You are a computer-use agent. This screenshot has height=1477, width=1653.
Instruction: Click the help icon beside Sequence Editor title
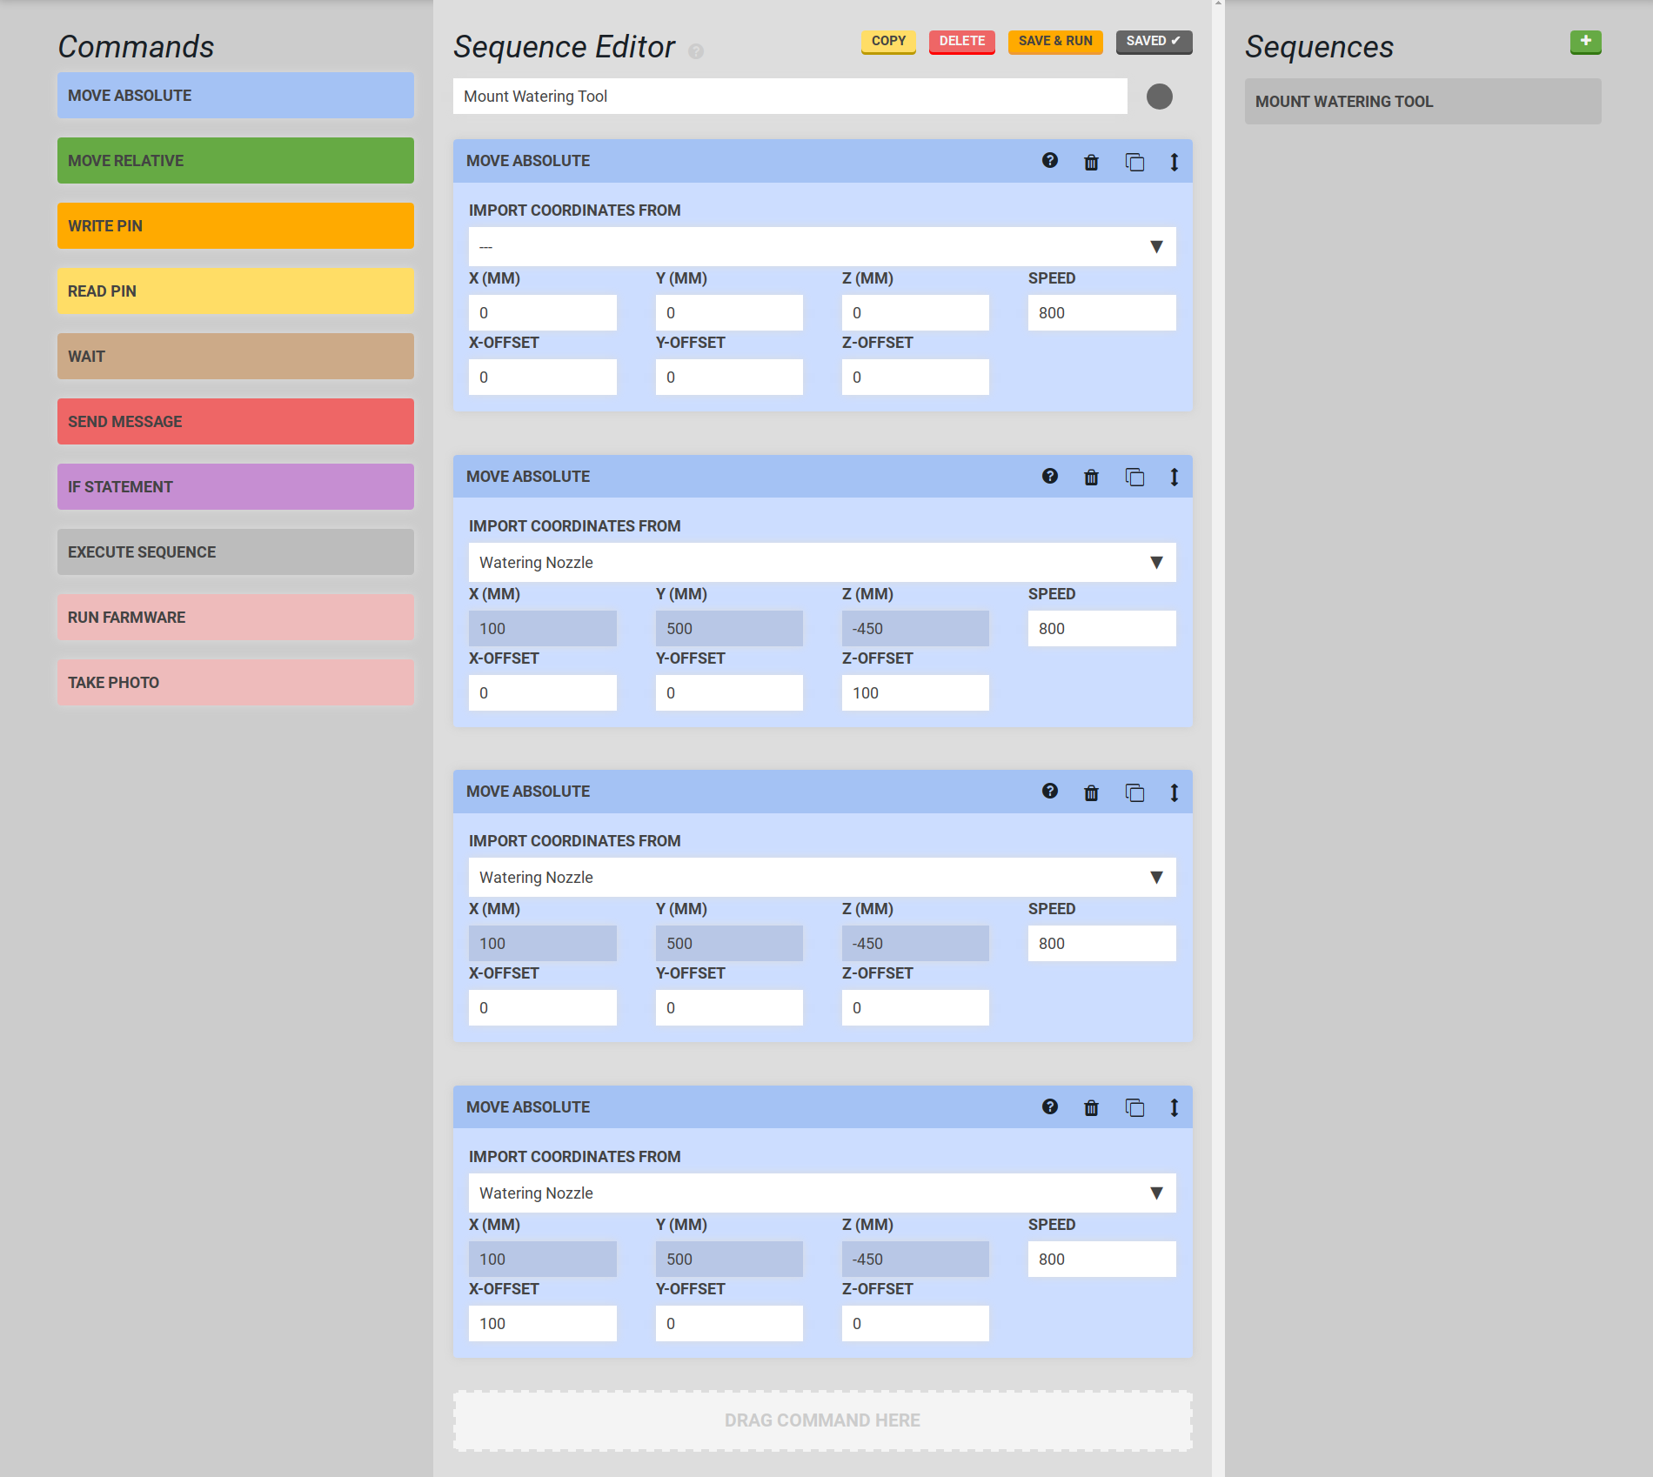click(x=696, y=51)
